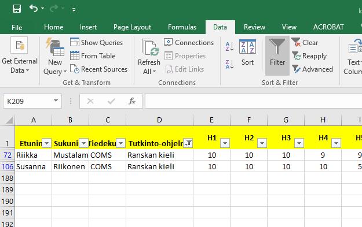Click the Cancel X formula button
This screenshot has width=362, height=227.
click(90, 101)
